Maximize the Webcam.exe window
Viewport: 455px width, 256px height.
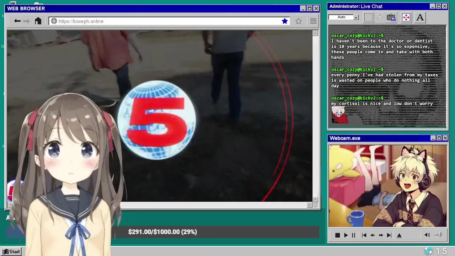coord(439,138)
